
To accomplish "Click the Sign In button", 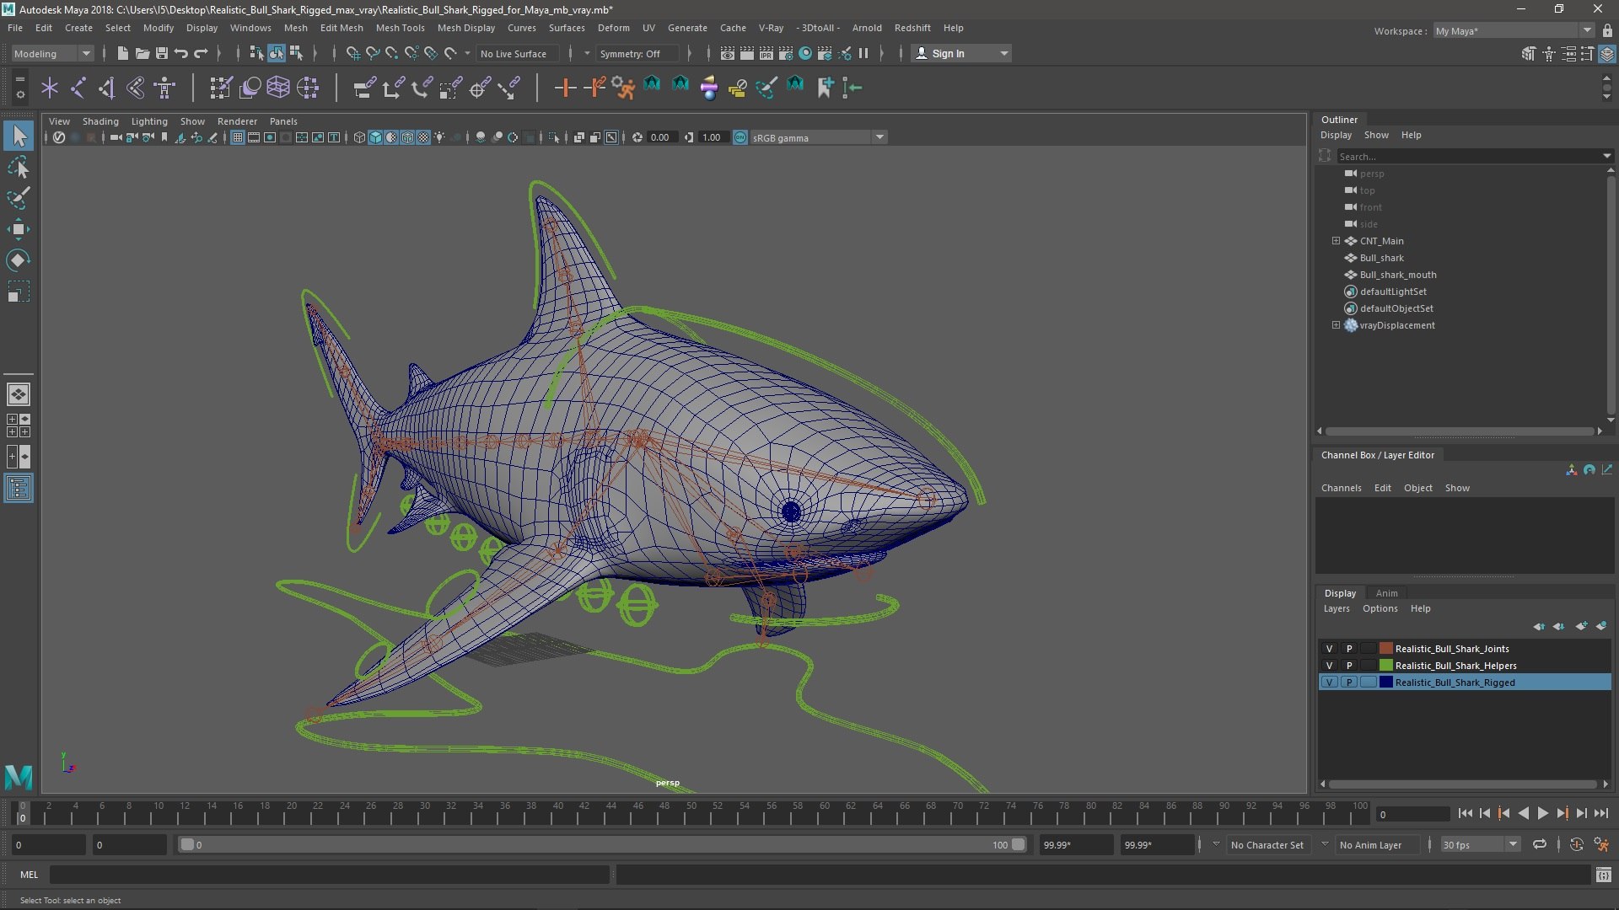I will (x=961, y=53).
